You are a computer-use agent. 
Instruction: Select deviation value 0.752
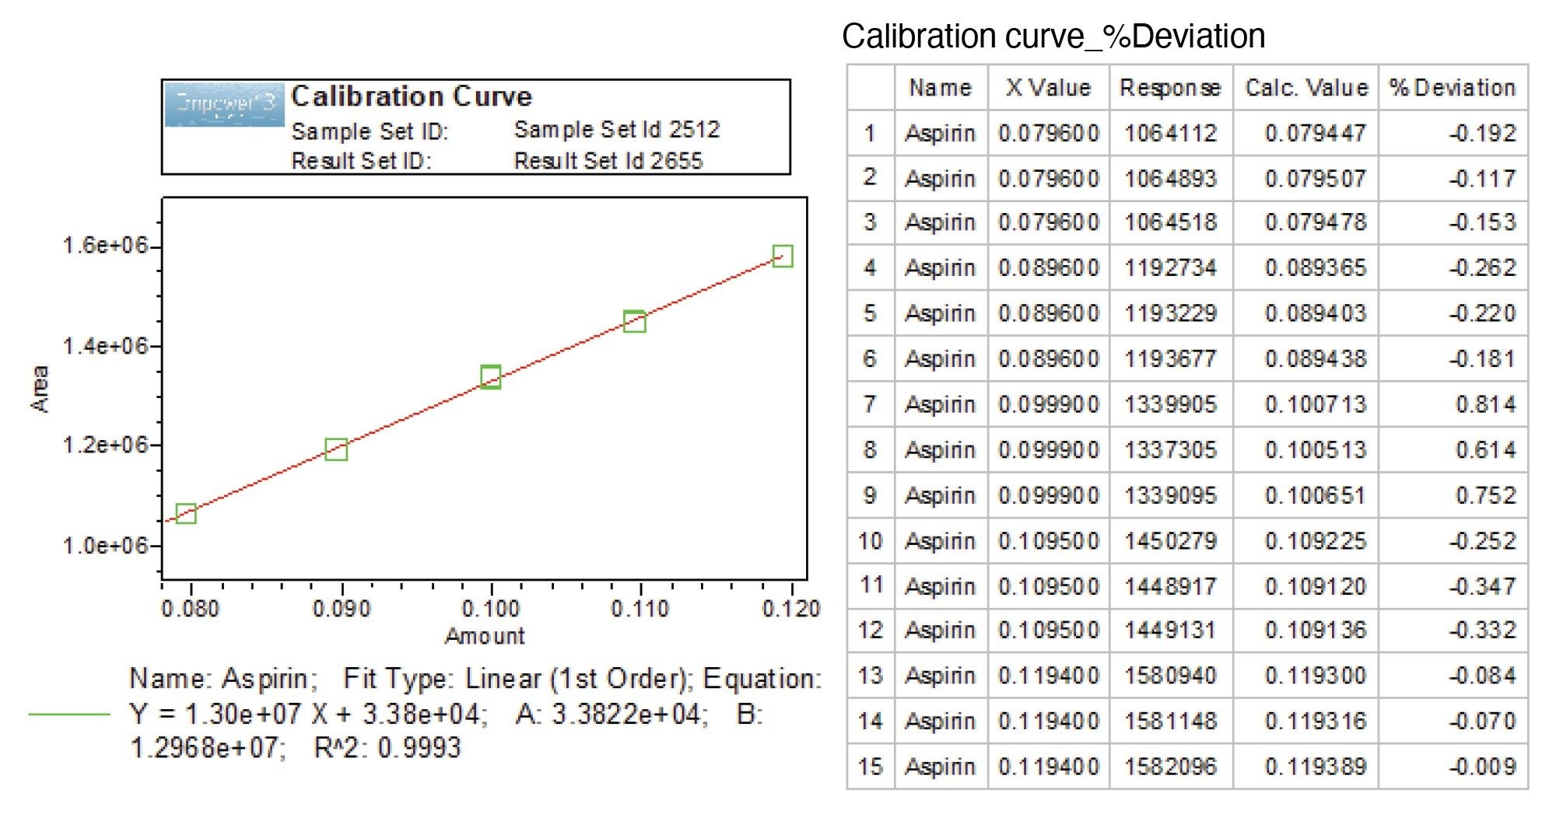1486,495
